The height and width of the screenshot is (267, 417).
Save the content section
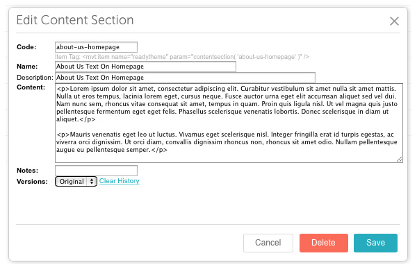pyautogui.click(x=375, y=243)
